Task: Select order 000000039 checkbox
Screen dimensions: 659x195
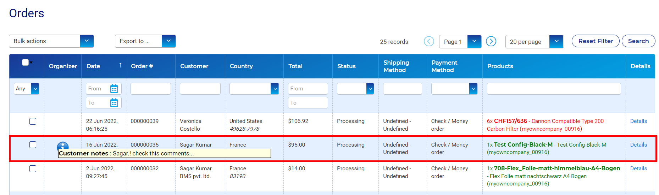Action: pyautogui.click(x=33, y=122)
